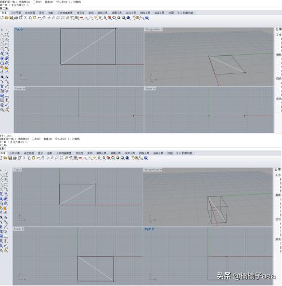Switch to 曲线工具 tab in upper window
Screen dimensions: 282x286
[103, 13]
